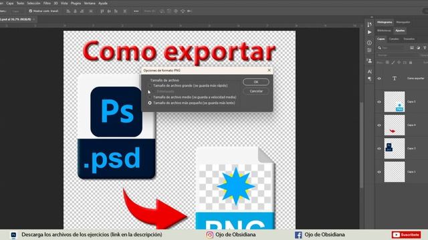Open the Plugins menu
This screenshot has height=240, width=428.
click(x=76, y=3)
